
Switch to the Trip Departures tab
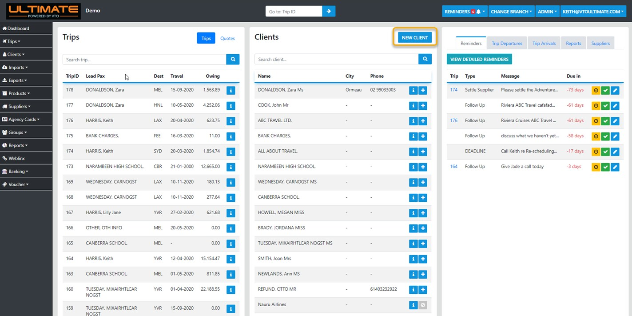506,43
